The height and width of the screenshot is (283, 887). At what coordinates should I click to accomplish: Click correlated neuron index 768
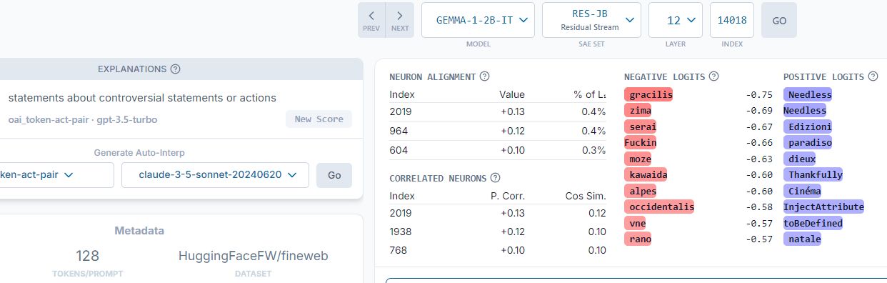pos(398,251)
